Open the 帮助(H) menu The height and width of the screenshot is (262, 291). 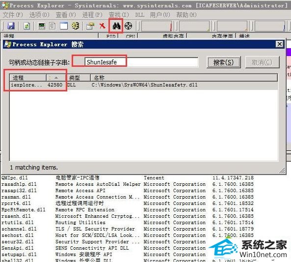pos(186,15)
